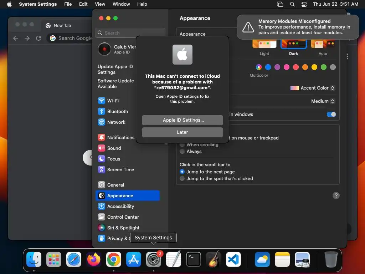This screenshot has height=274, width=365.
Task: Click the Apple ID Settings... button
Action: coord(182,120)
